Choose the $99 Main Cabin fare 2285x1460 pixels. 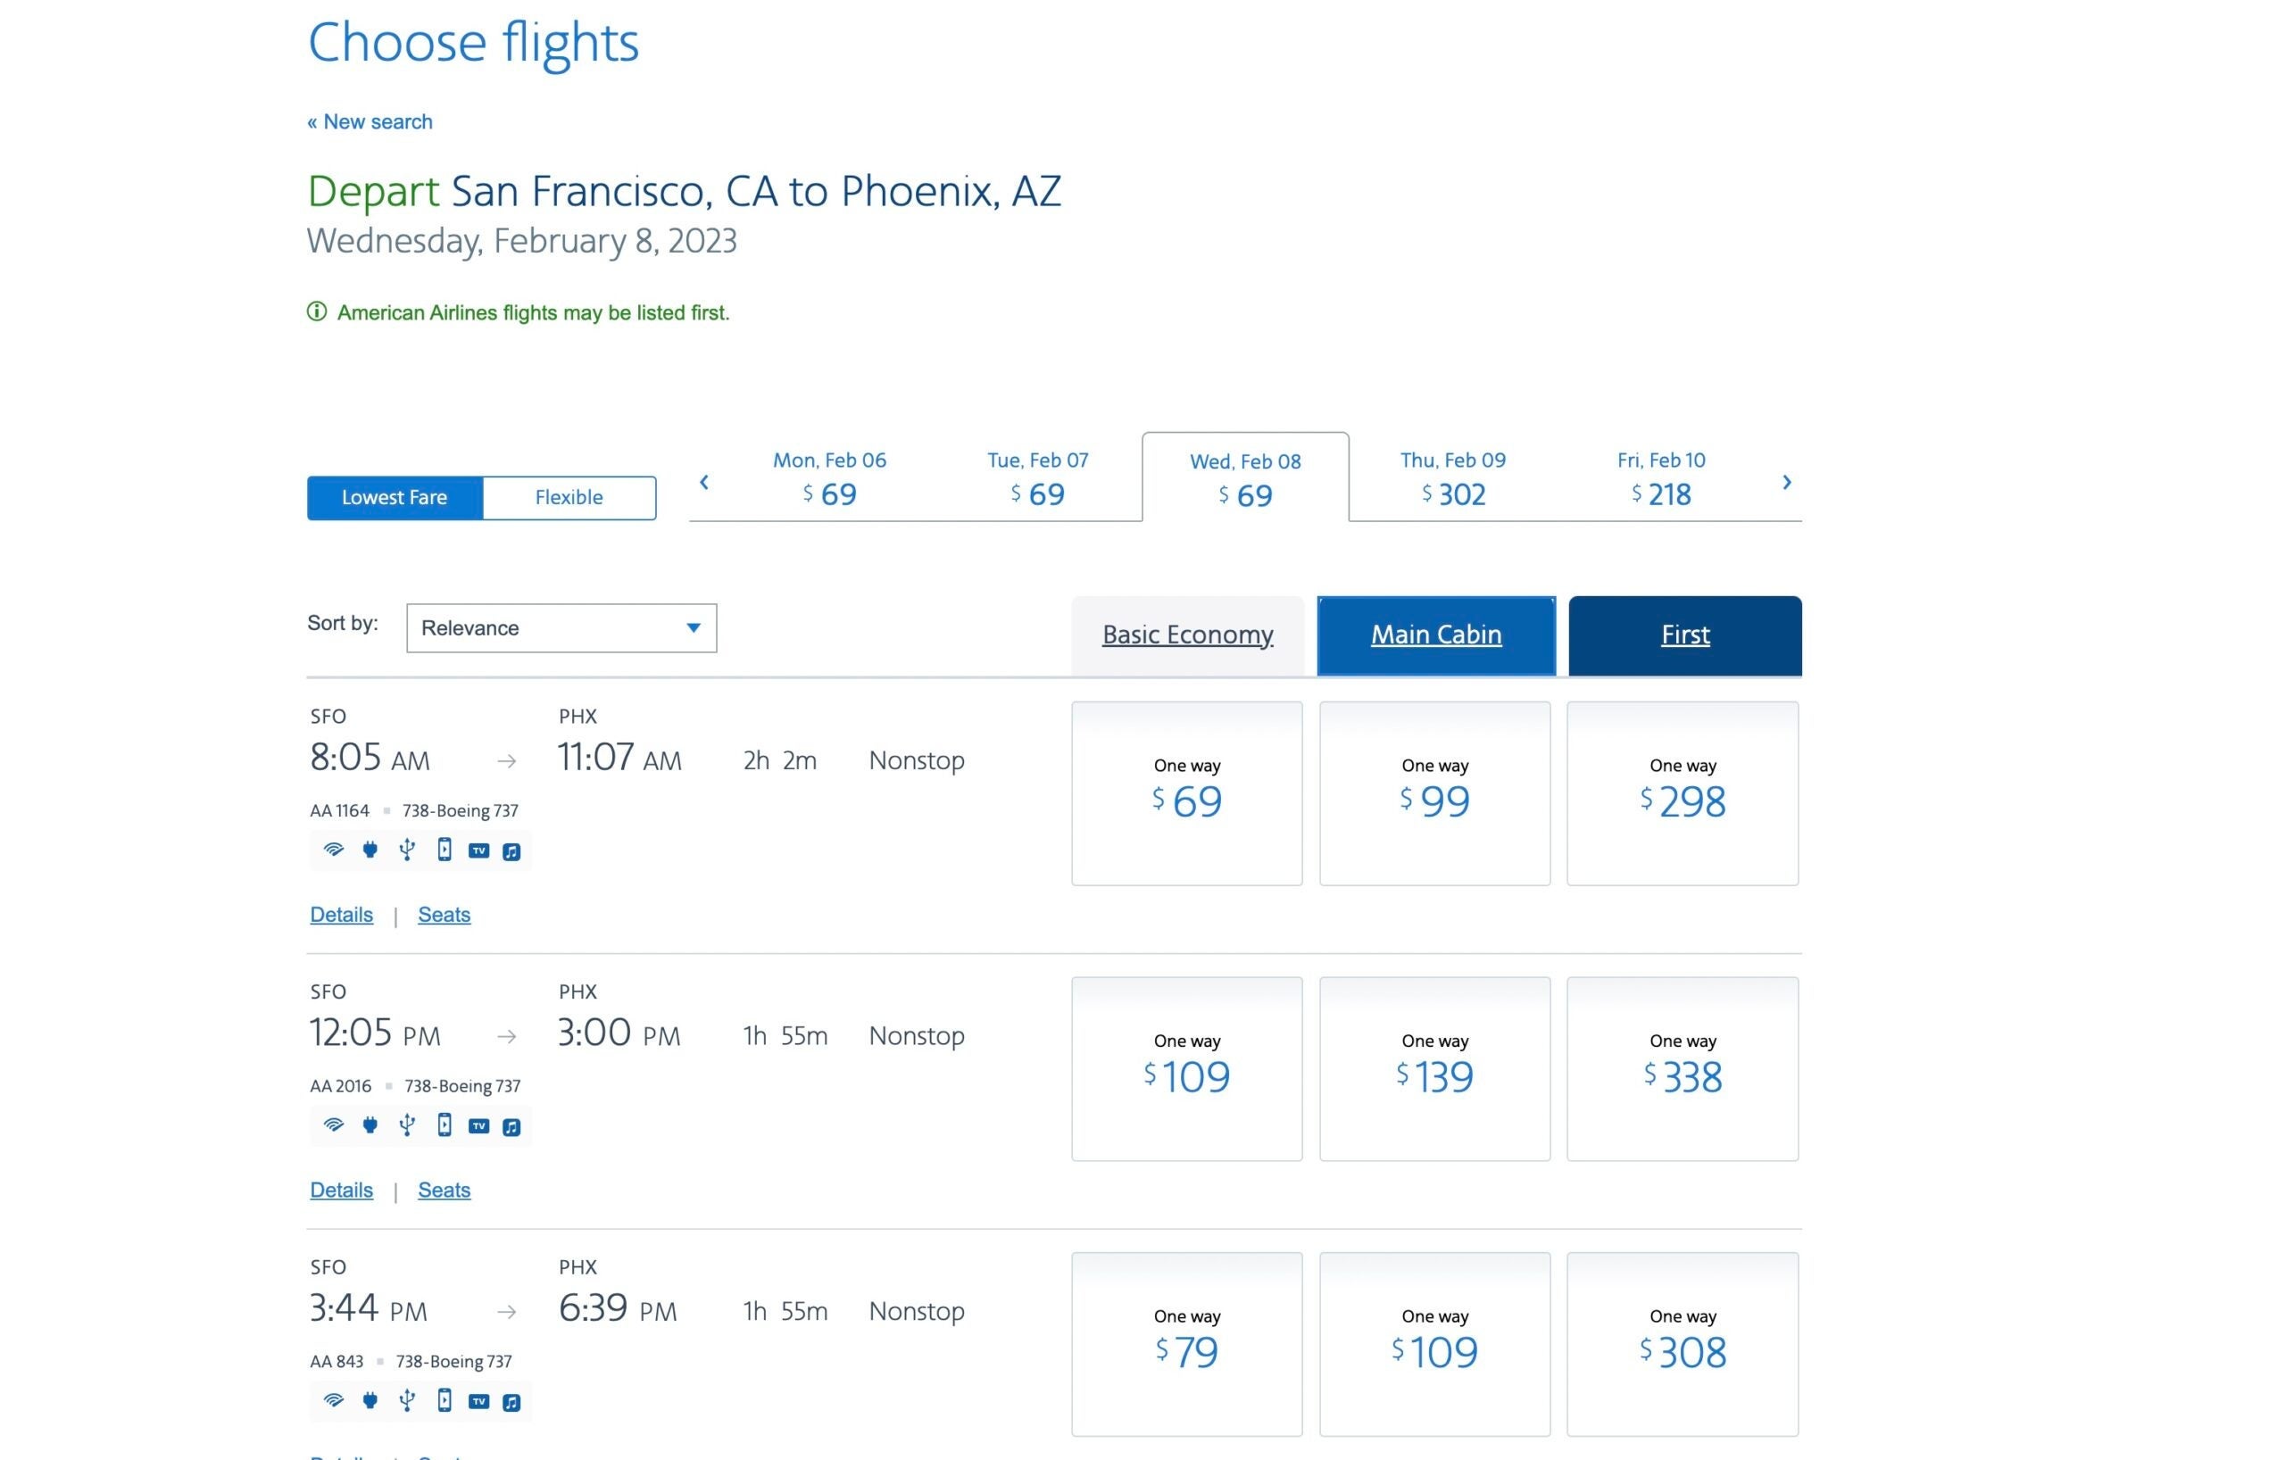click(x=1434, y=793)
